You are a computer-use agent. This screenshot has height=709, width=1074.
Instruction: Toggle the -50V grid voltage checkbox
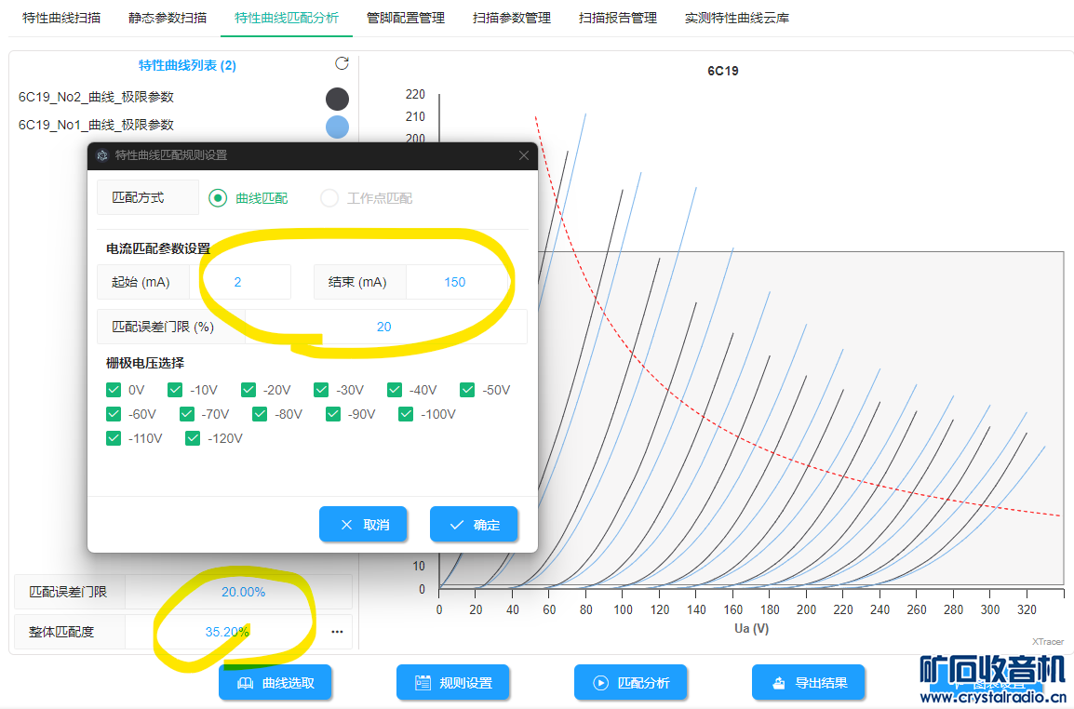click(467, 390)
